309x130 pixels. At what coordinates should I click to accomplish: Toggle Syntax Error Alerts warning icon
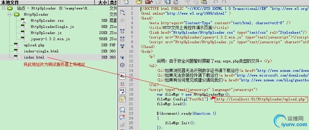pyautogui.click(x=122, y=99)
